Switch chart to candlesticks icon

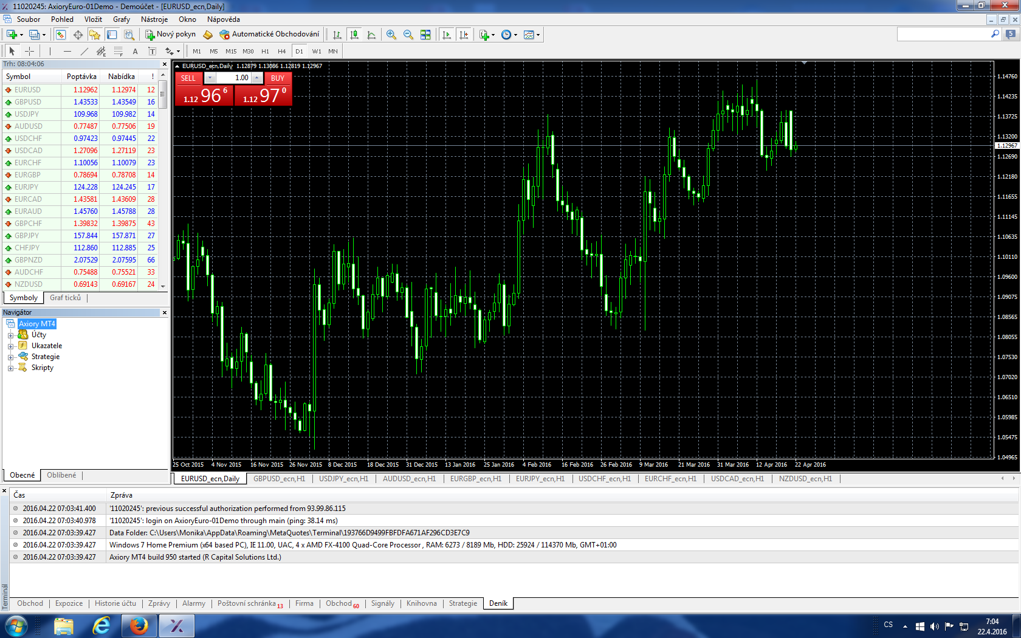[354, 35]
